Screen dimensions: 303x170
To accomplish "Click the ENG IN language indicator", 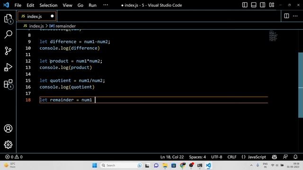I will 265,165.
